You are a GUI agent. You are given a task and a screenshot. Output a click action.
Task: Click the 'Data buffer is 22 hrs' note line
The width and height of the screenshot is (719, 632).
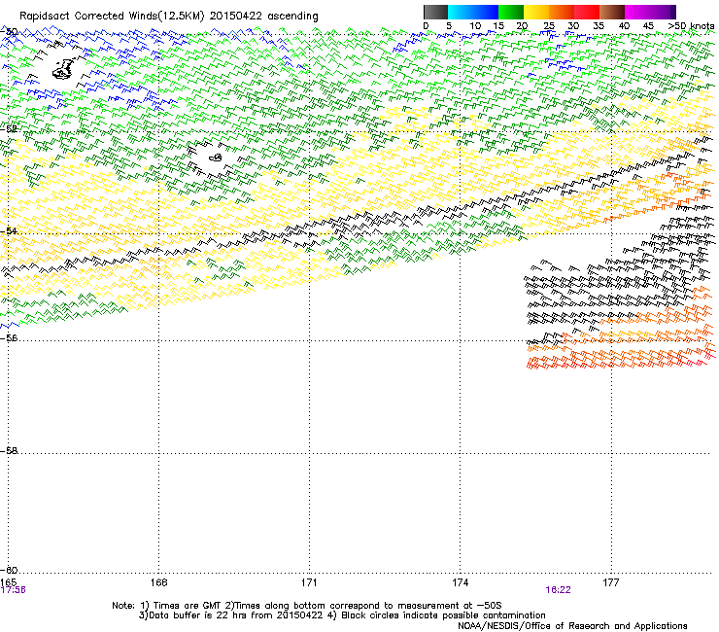pos(342,615)
